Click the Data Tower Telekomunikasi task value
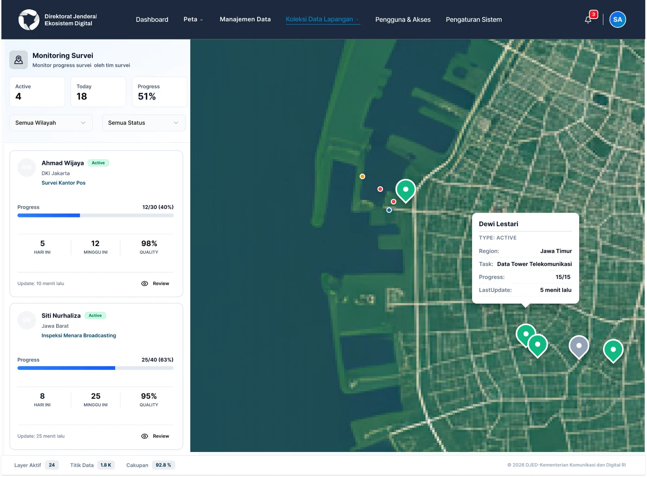The height and width of the screenshot is (477, 647). (535, 264)
